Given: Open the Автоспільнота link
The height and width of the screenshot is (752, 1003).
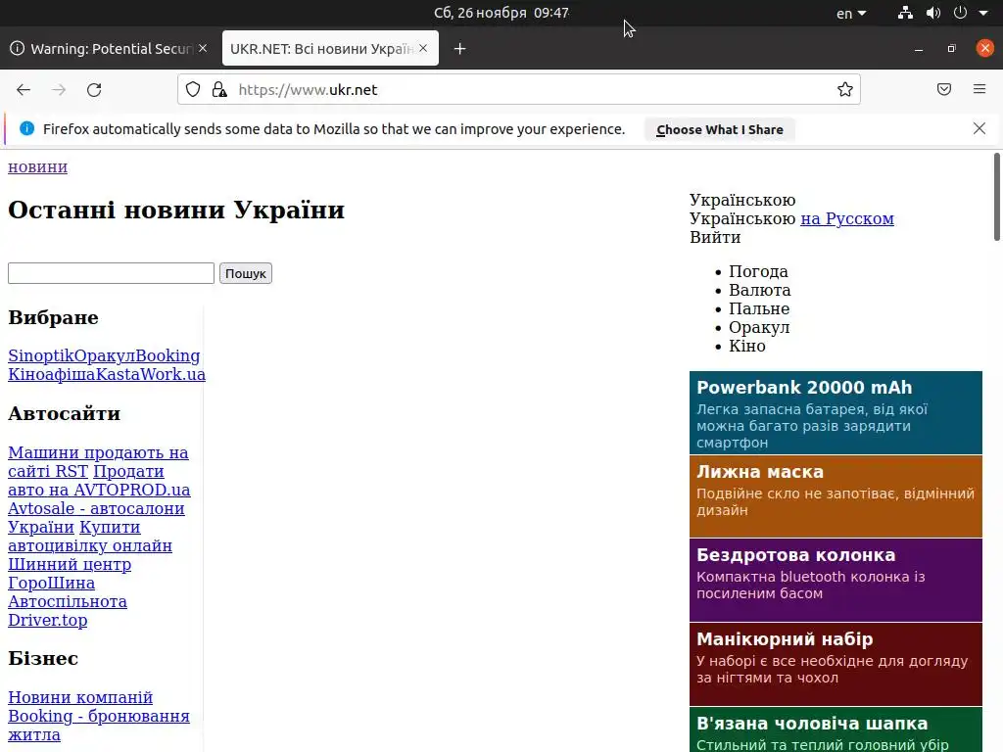Looking at the screenshot, I should pos(68,602).
